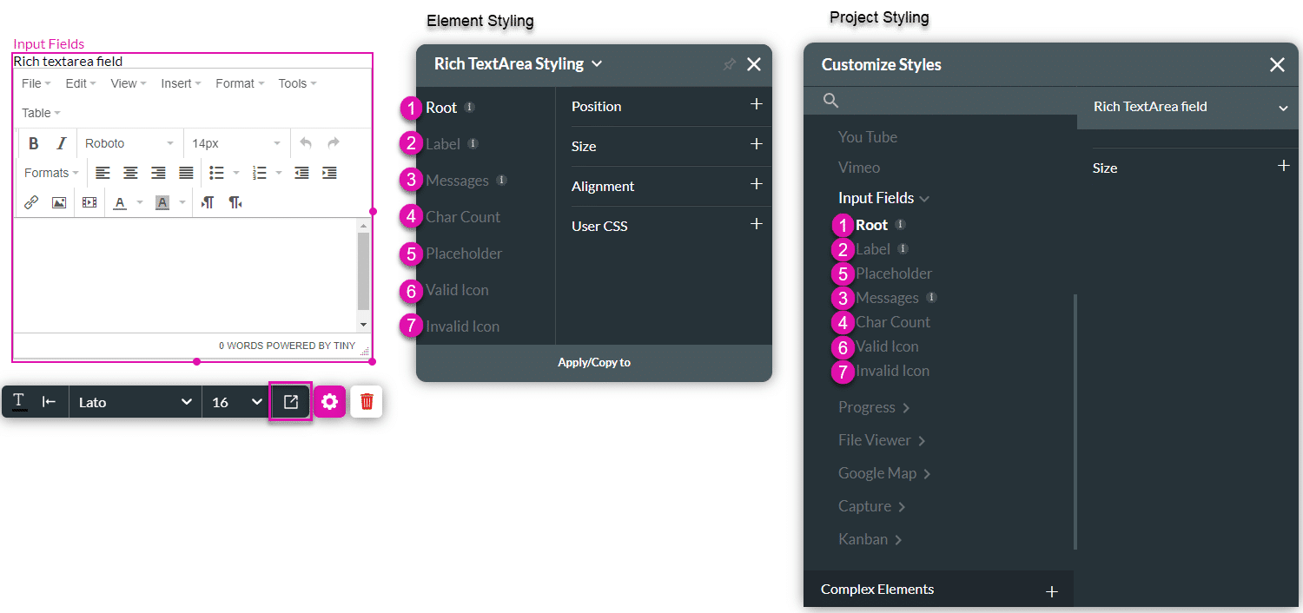Select the insert/edit link icon
The width and height of the screenshot is (1303, 613).
(31, 202)
